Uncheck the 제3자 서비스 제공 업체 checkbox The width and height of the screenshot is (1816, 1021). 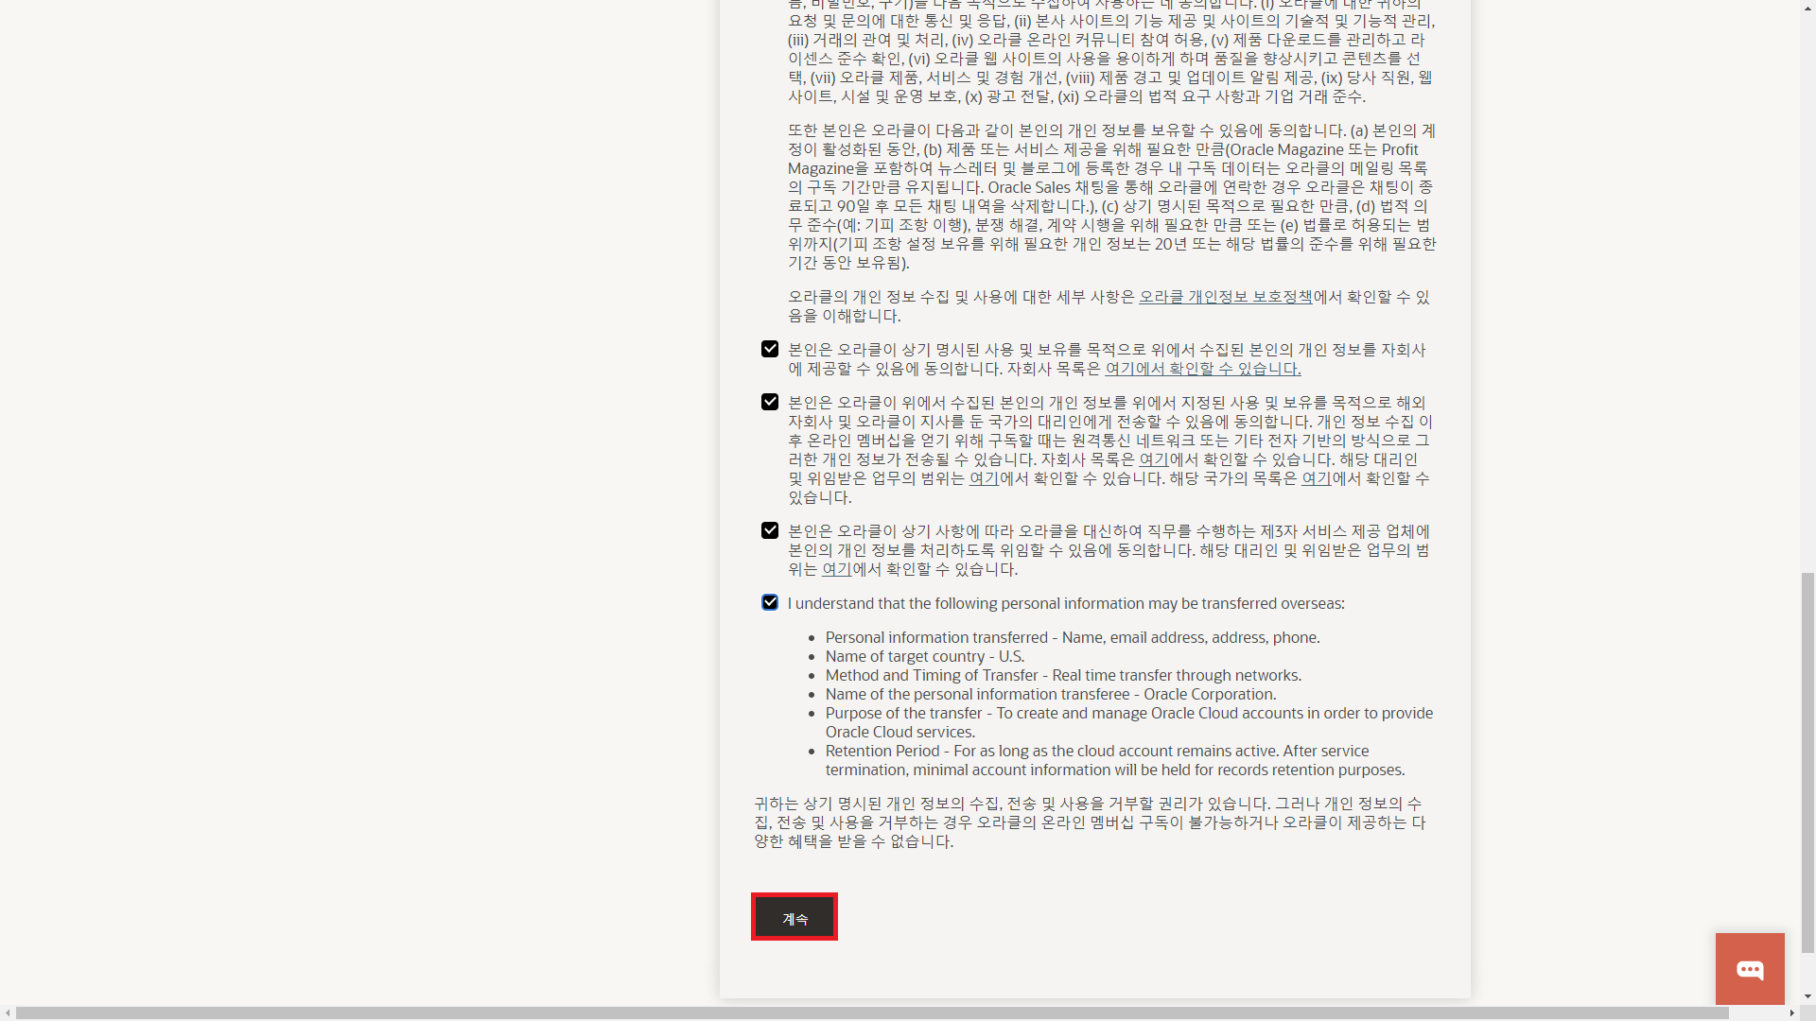click(770, 531)
